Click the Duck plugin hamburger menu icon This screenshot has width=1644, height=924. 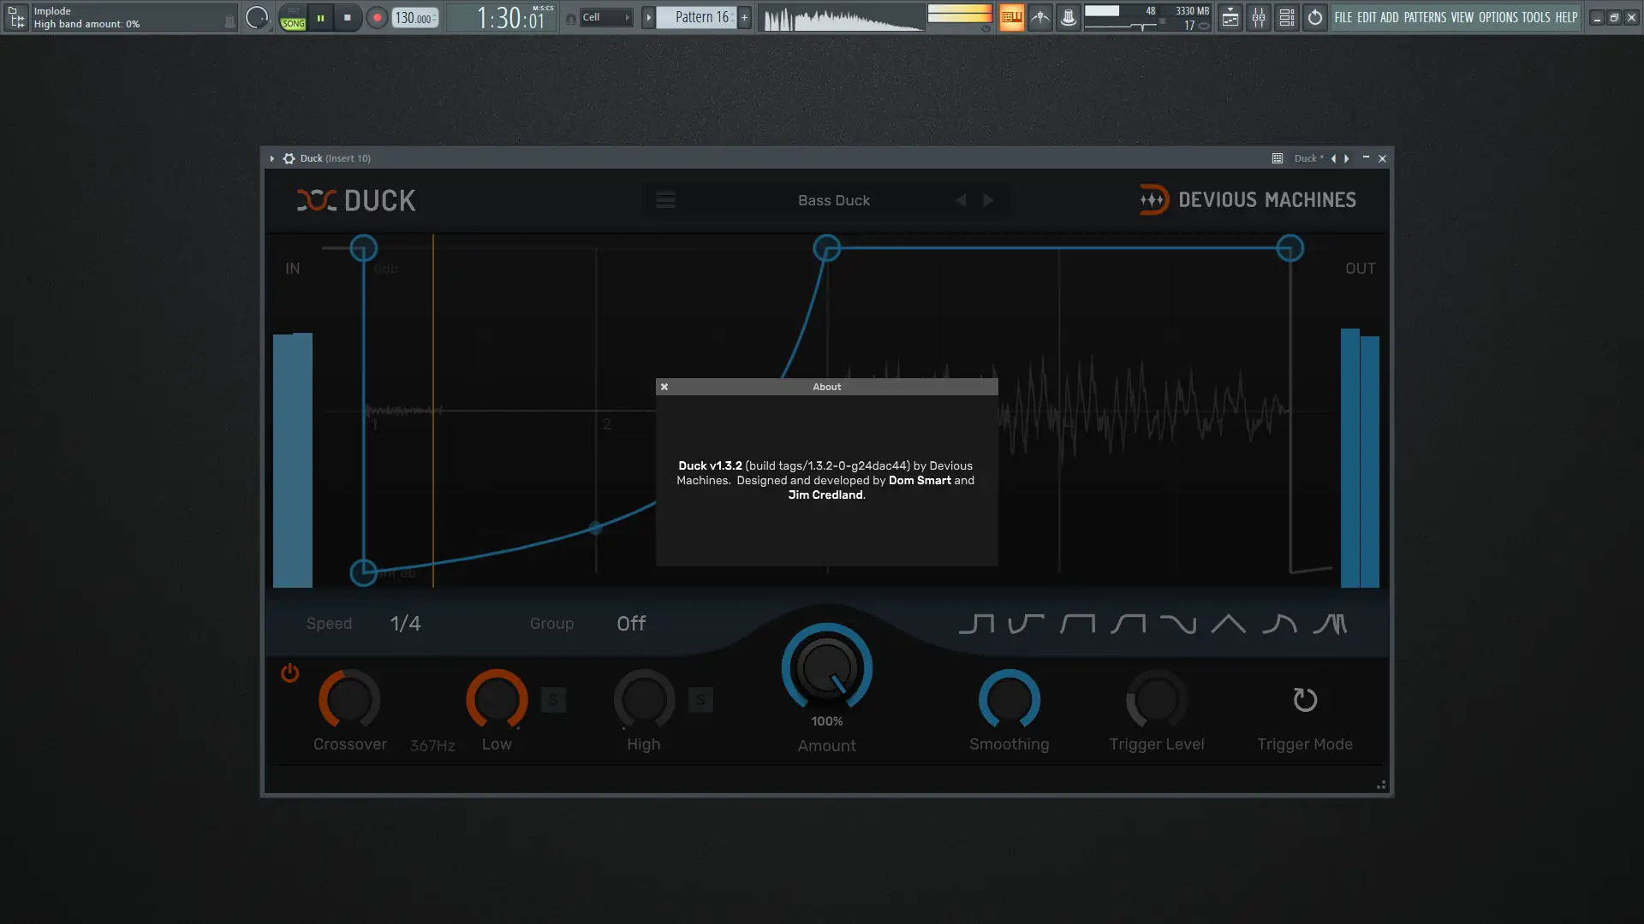(x=665, y=200)
